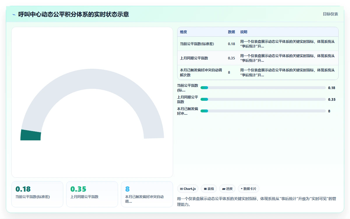The image size is (350, 219).
Task: Click description text in the 0.35 row
Action: coord(287,58)
